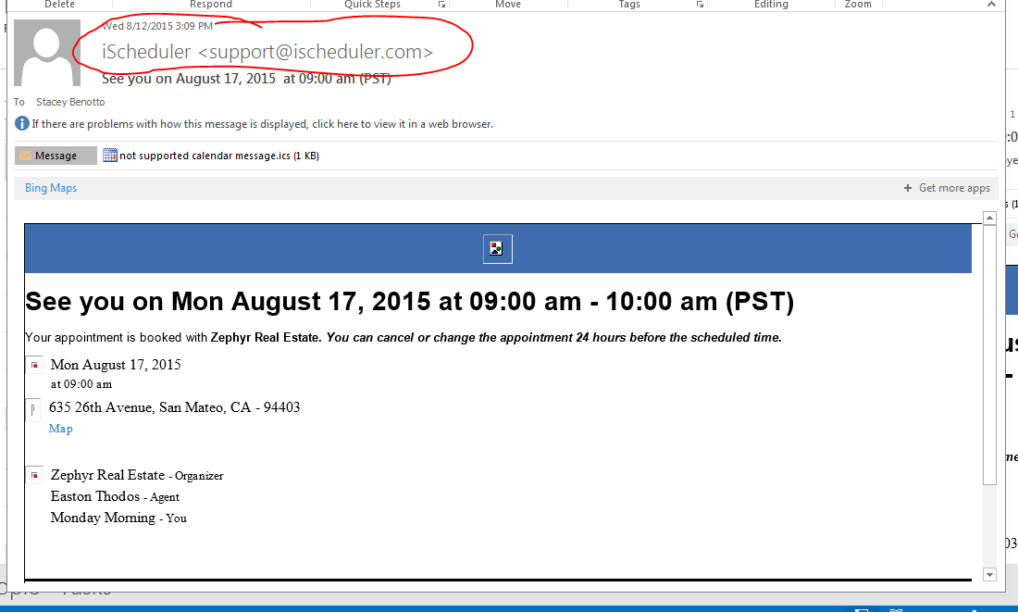Click the date 'Wed 8/12/2015 3:09 PM'
Screen dimensions: 1018x612
(x=157, y=26)
